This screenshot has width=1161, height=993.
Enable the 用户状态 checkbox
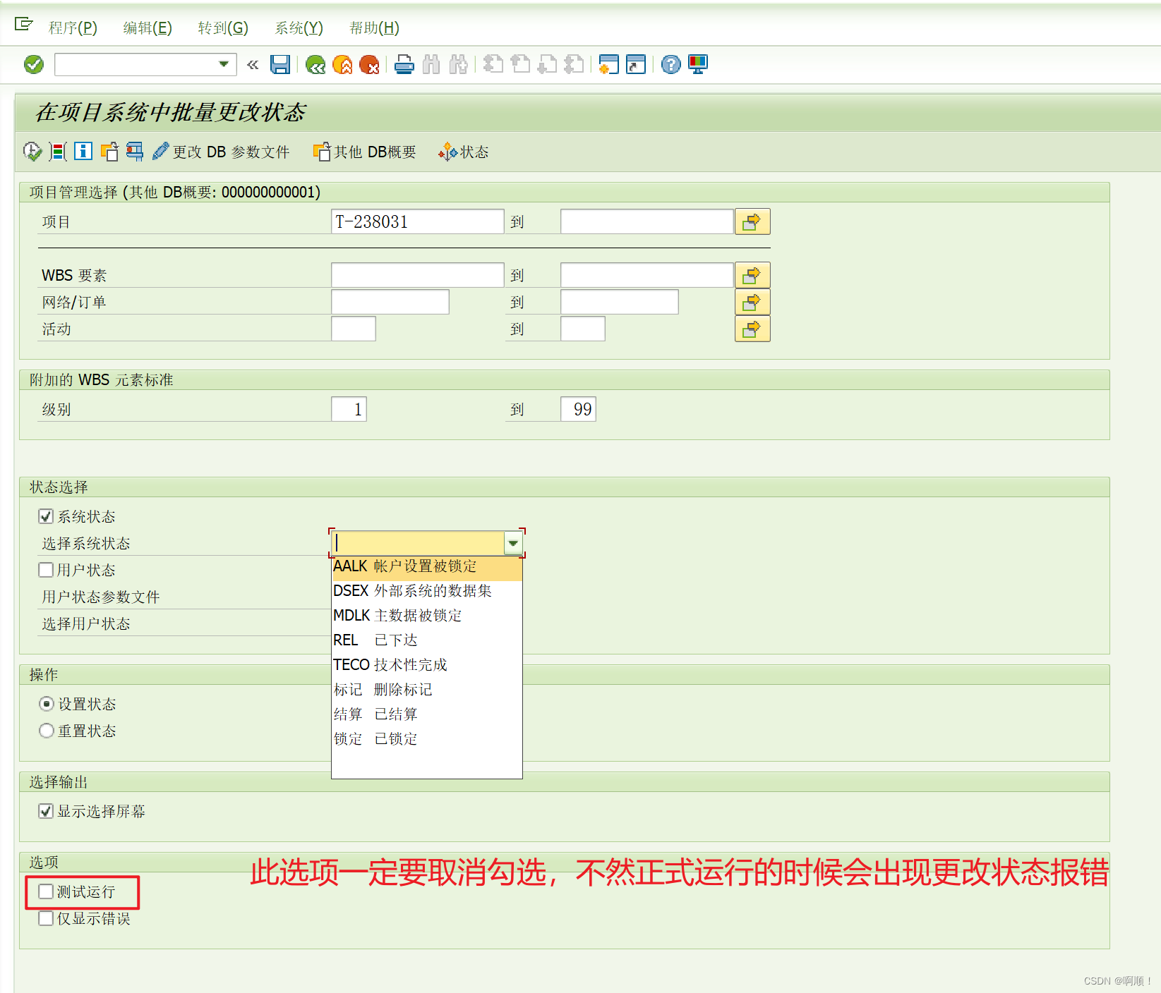point(45,569)
